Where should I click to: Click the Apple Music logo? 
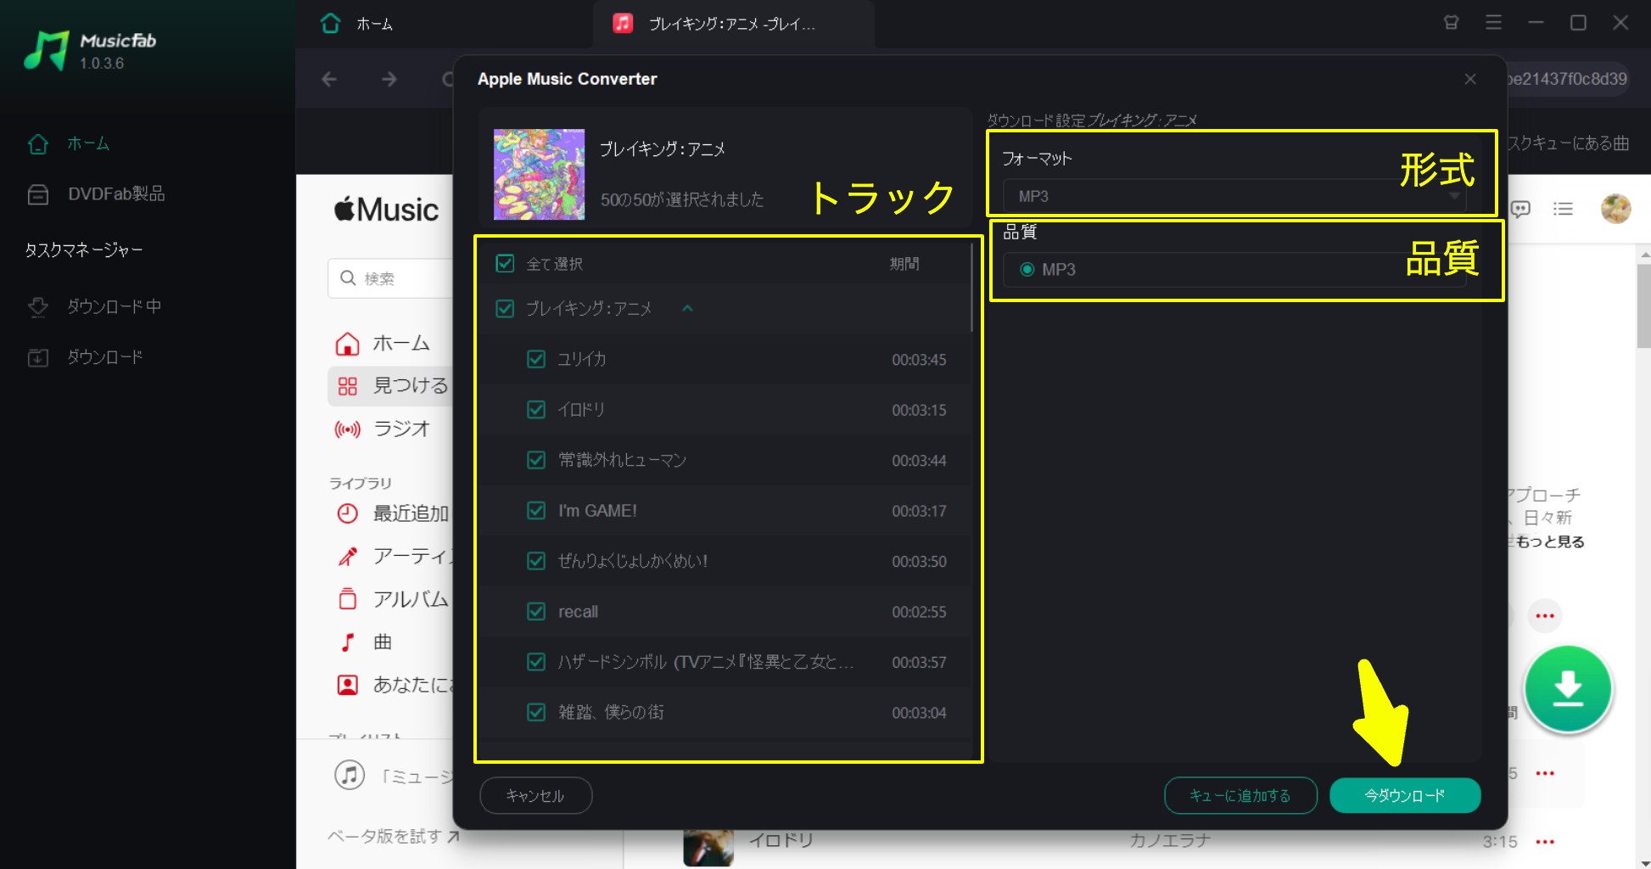tap(386, 210)
